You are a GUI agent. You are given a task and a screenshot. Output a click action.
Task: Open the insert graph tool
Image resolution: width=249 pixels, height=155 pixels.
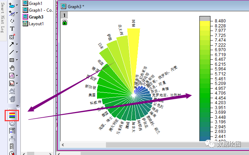point(12,83)
